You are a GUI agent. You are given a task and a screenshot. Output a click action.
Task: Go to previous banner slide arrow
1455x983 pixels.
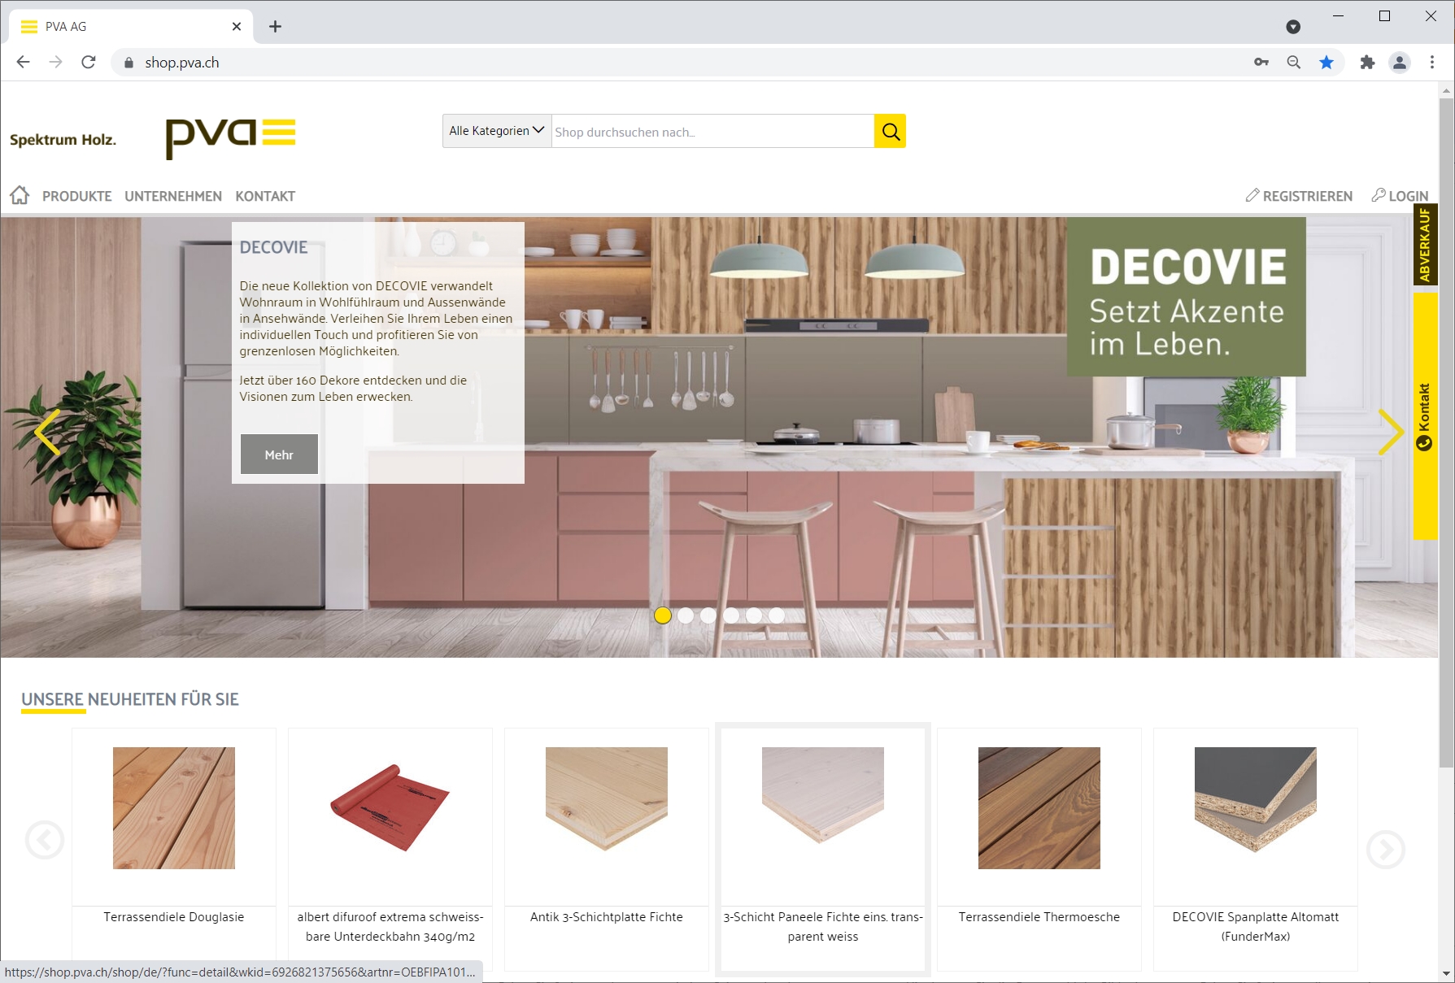47,432
